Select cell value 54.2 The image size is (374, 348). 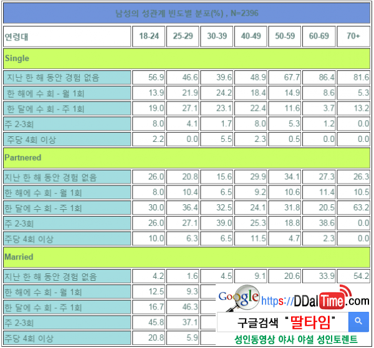[x=353, y=276]
